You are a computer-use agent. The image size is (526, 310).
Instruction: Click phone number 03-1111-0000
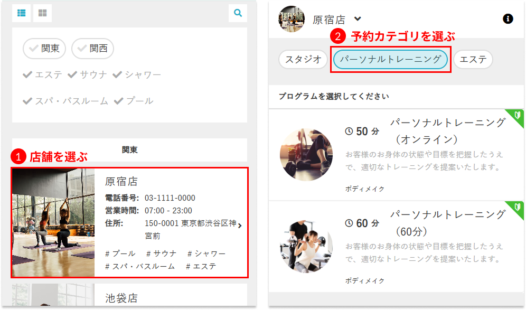tap(170, 198)
